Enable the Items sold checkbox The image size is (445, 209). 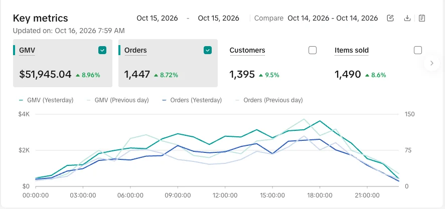click(x=418, y=51)
